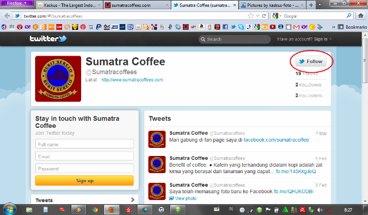Go back to previous page
368x215 pixels.
pyautogui.click(x=7, y=16)
